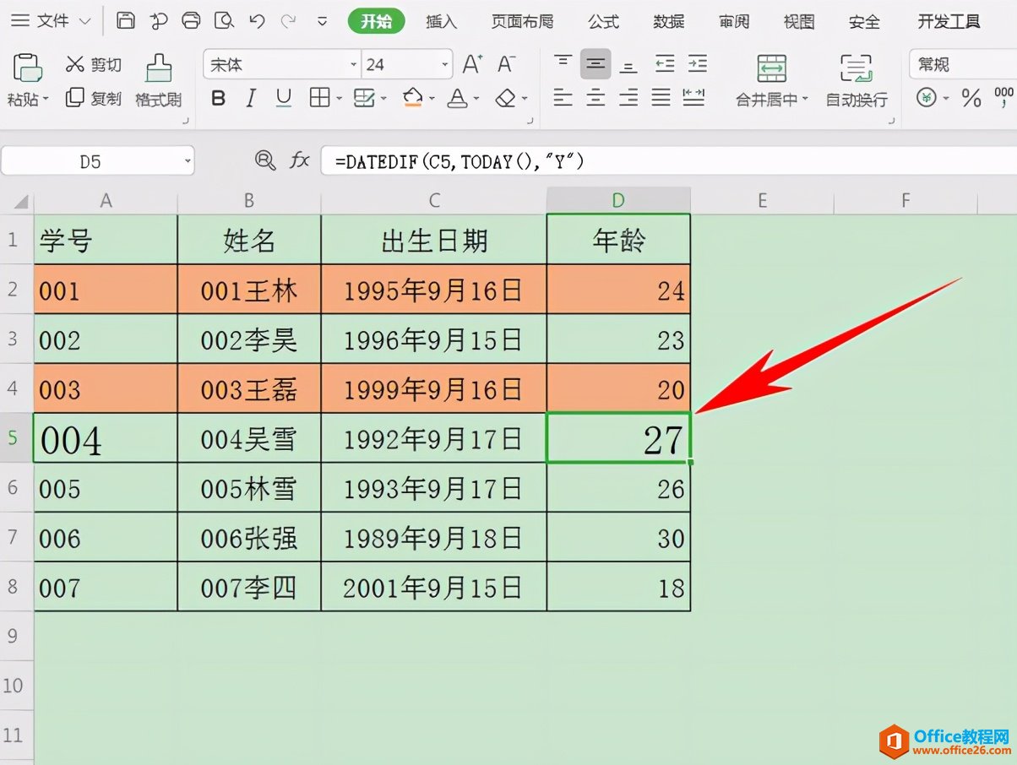
Task: Switch to the 开发工具 ribbon tab
Action: point(949,21)
